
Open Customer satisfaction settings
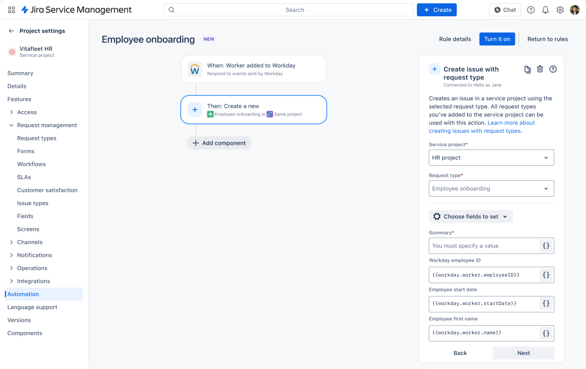tap(47, 190)
